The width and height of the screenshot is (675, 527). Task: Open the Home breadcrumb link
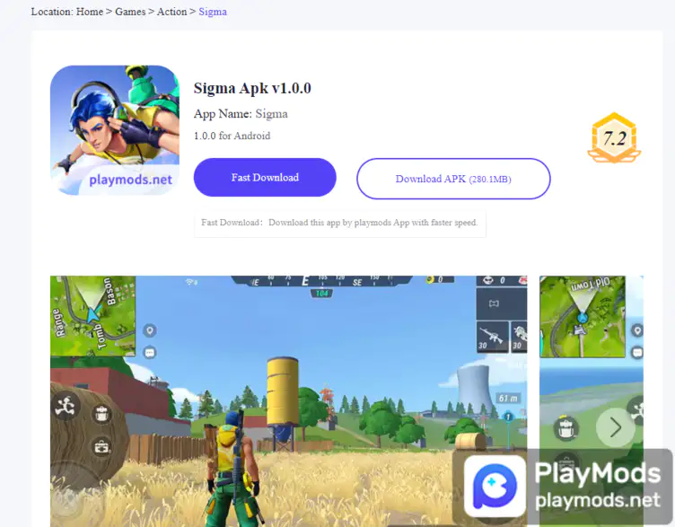click(90, 12)
